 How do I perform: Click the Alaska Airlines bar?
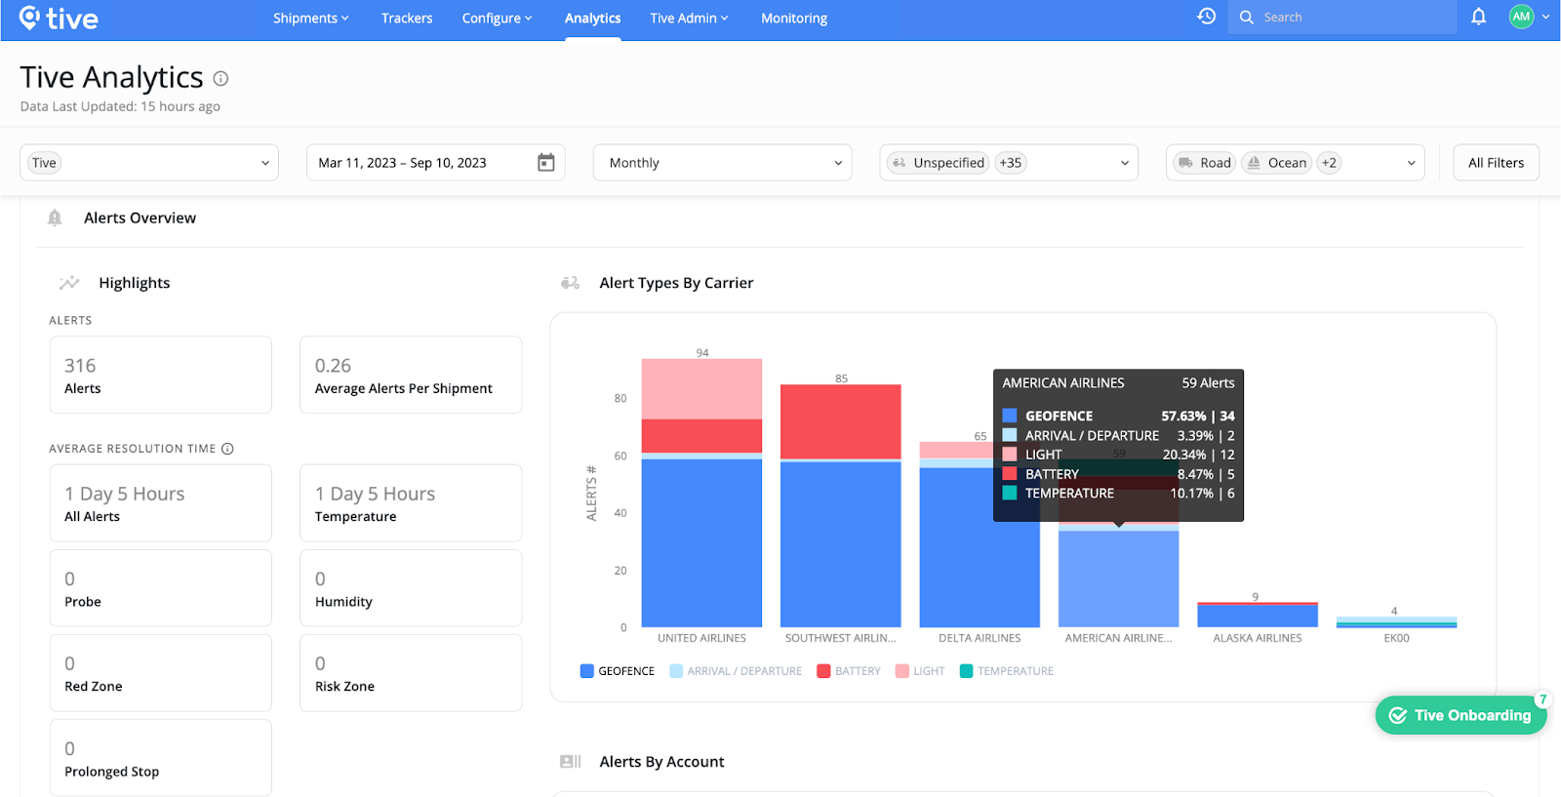[x=1258, y=615]
